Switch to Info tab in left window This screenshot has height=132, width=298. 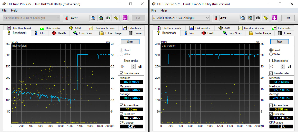(x=40, y=33)
